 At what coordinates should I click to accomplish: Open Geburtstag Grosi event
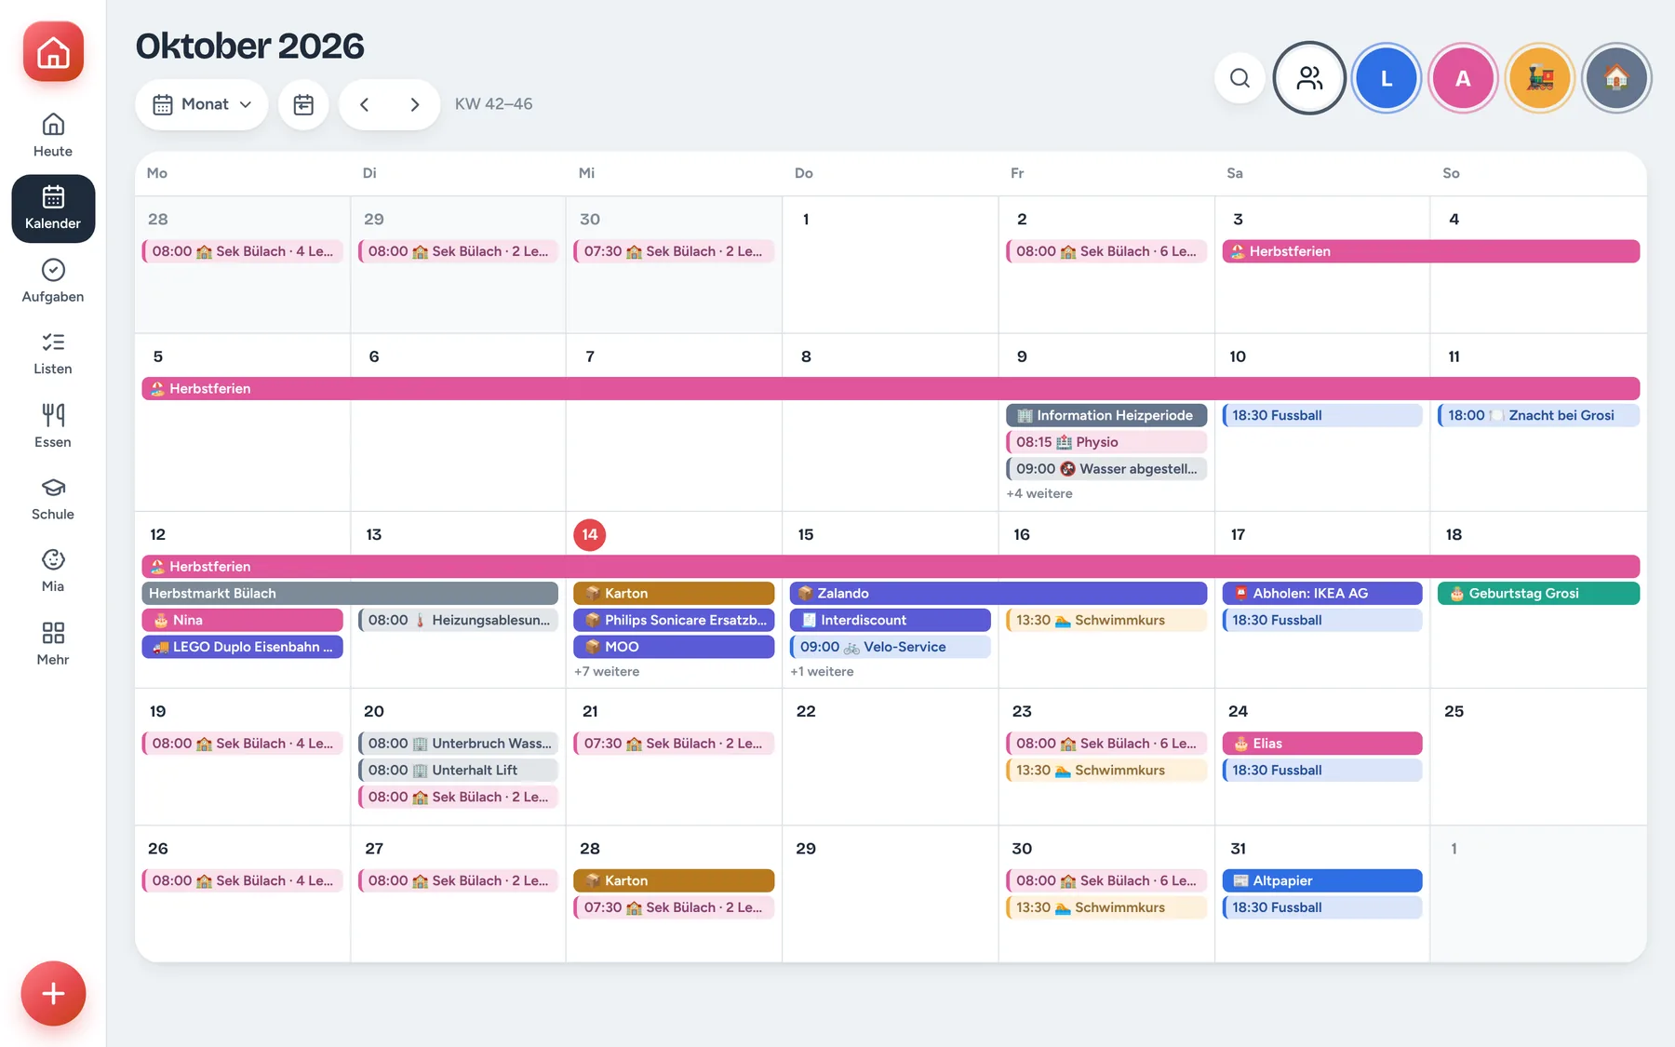click(1538, 593)
